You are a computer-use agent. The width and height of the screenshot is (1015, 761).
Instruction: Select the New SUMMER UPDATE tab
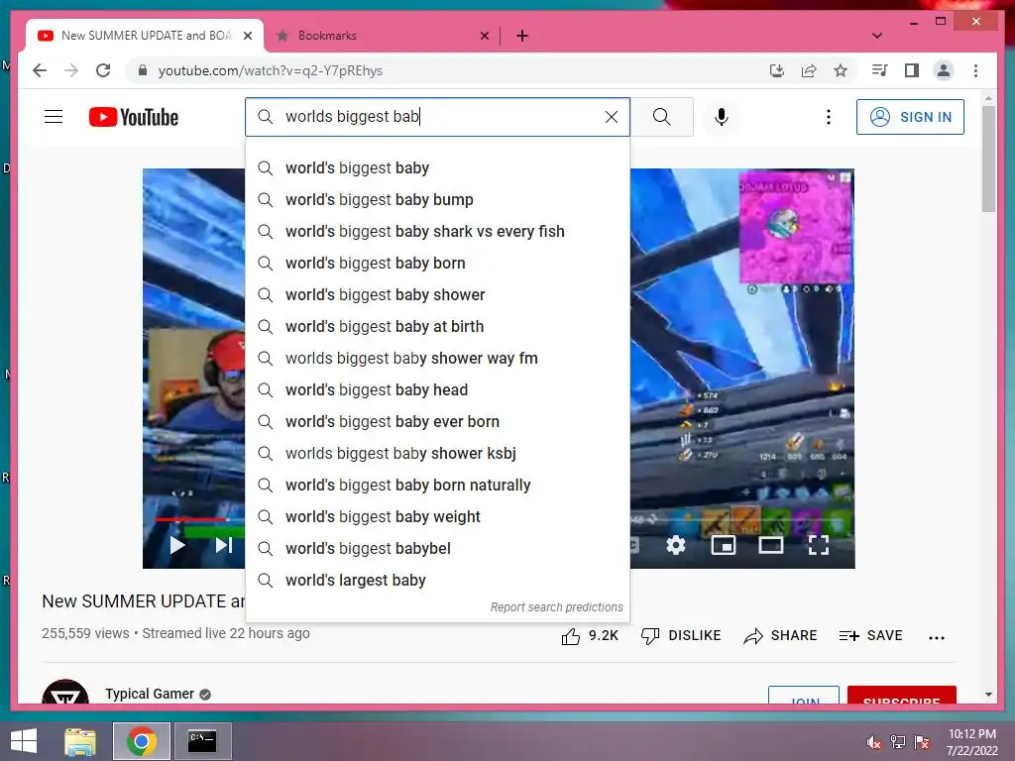pyautogui.click(x=146, y=36)
